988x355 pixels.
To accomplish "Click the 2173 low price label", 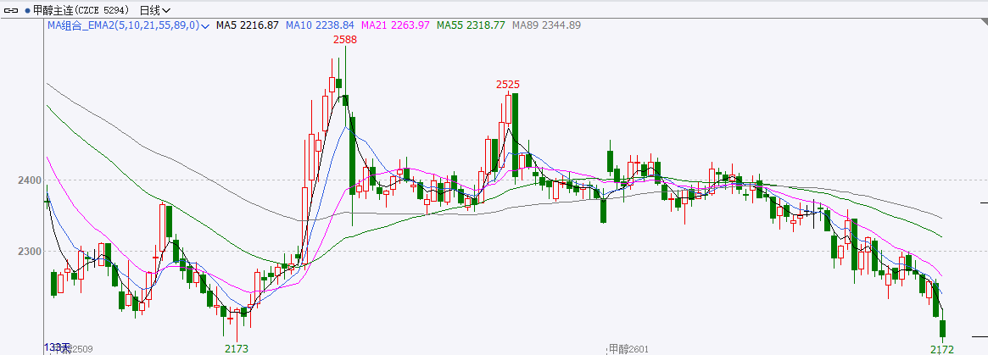I will (x=237, y=348).
